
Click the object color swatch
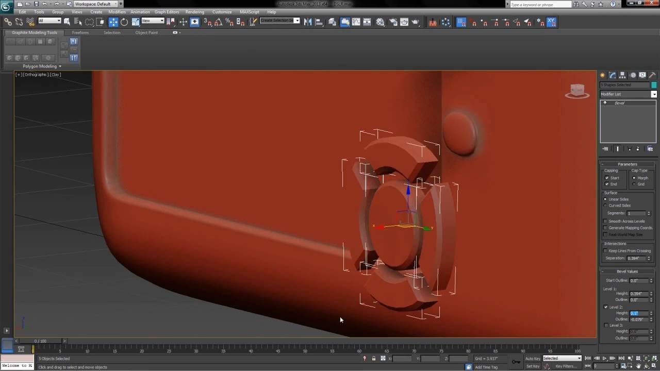coord(654,85)
